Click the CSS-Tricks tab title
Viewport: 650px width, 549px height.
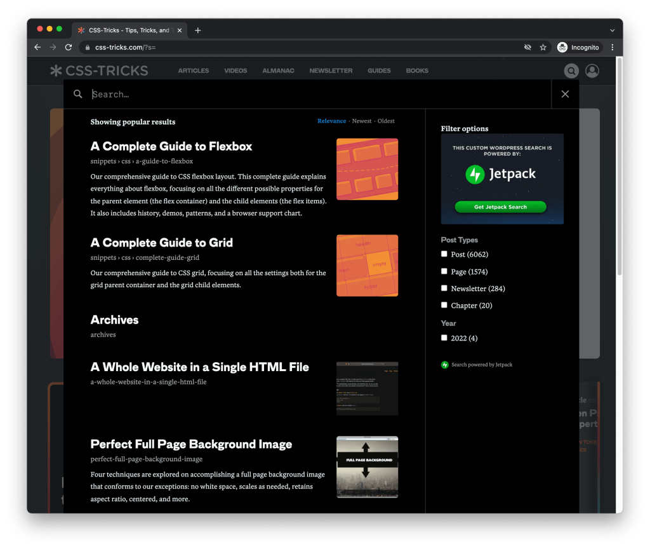point(129,30)
